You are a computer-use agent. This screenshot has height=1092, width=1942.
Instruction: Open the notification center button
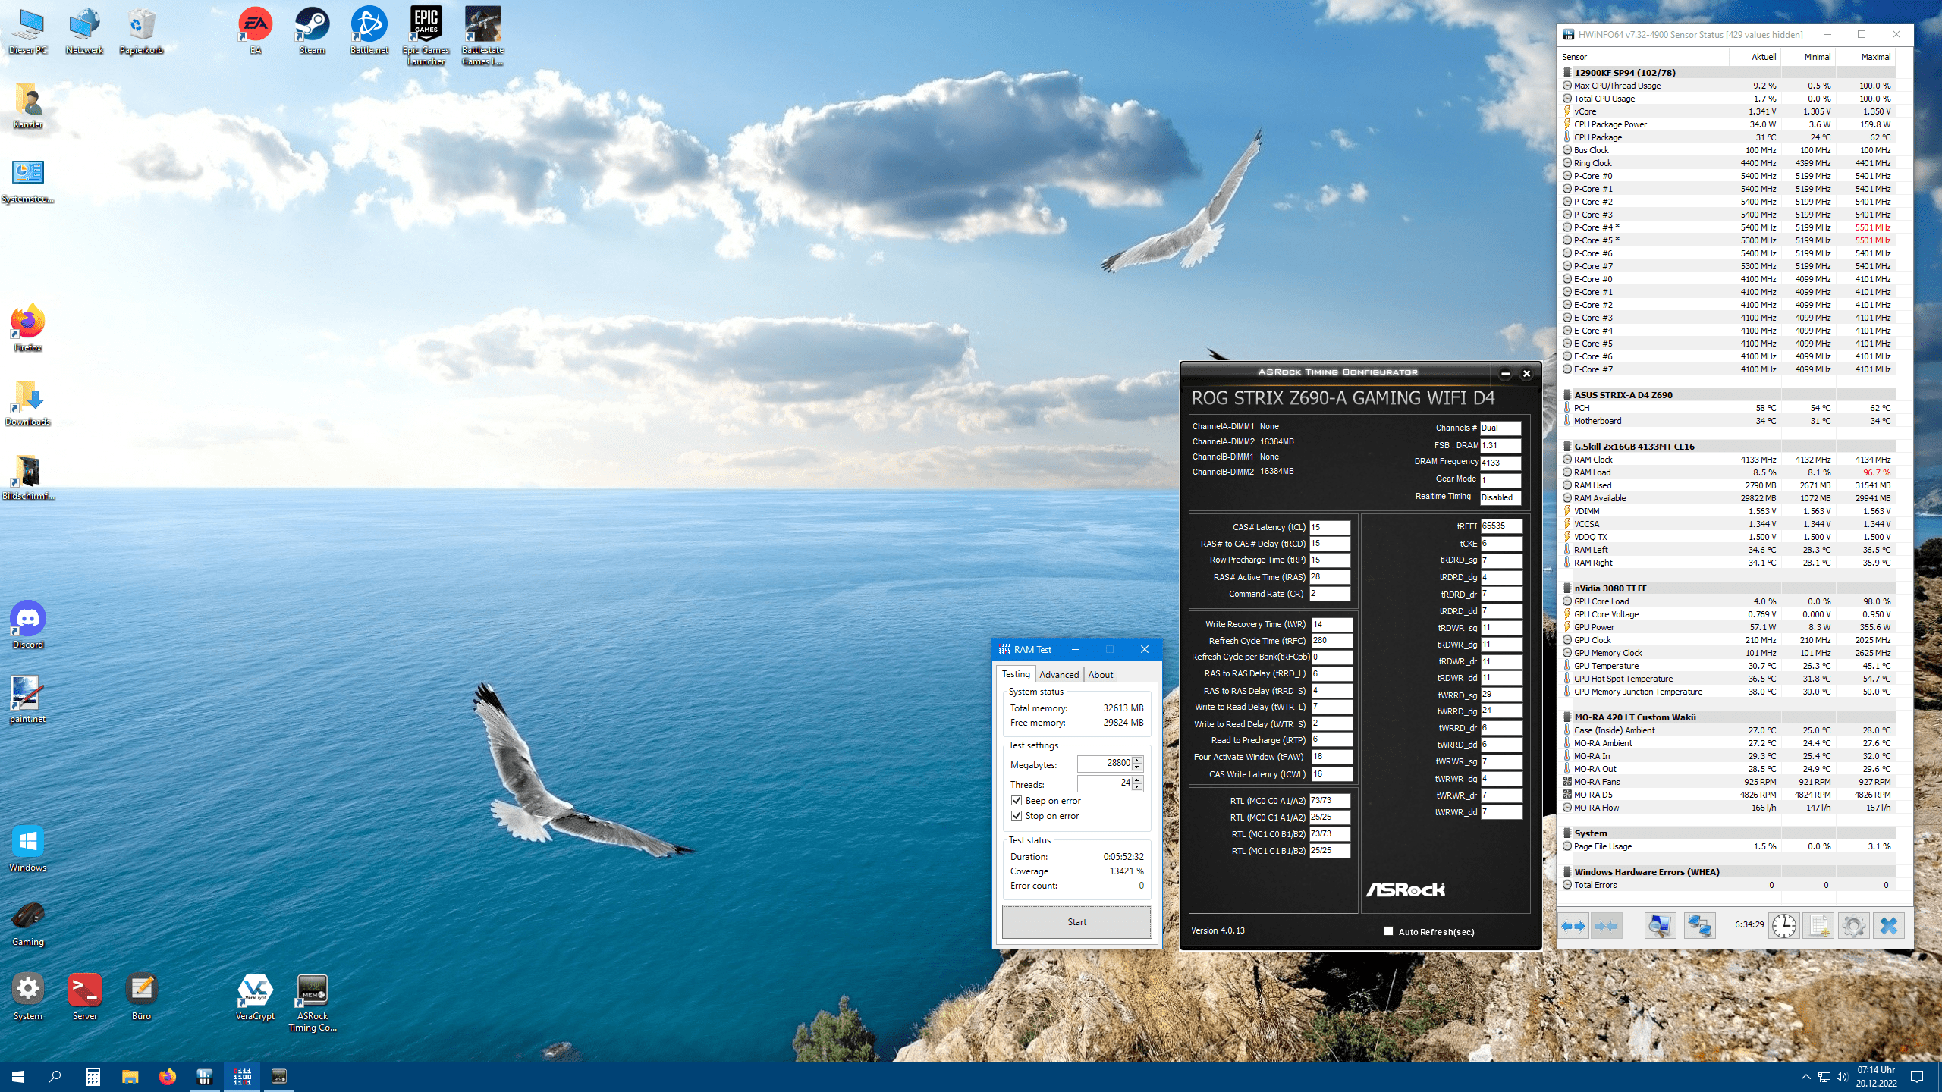pyautogui.click(x=1917, y=1077)
